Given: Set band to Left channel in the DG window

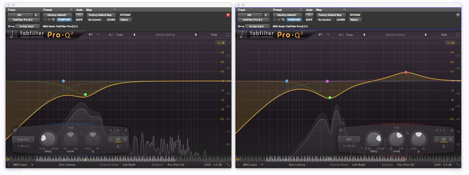Looking at the screenshot, I should tap(111, 139).
